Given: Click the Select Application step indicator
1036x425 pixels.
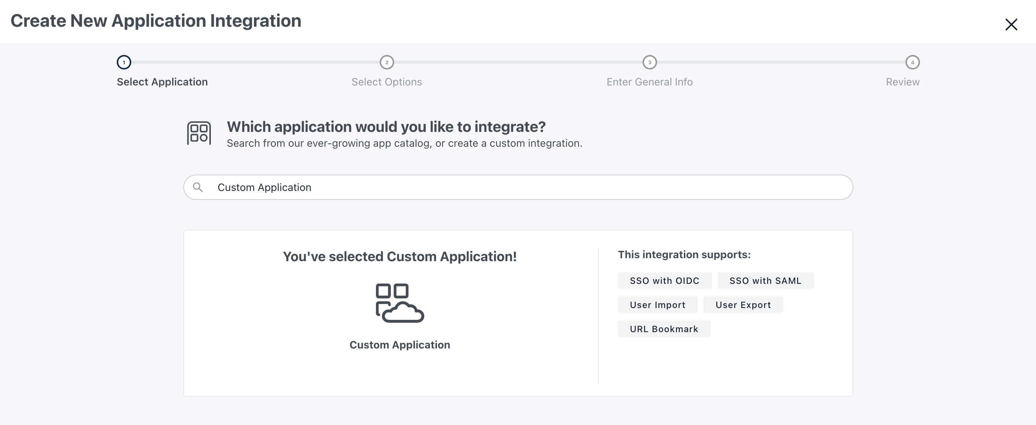Looking at the screenshot, I should [123, 61].
